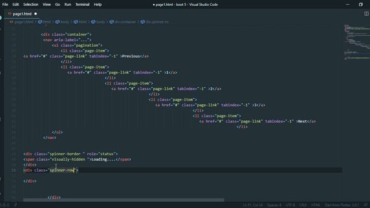Click the anchor line ending in >1</a>
The image size is (370, 208).
pyautogui.click(x=122, y=72)
